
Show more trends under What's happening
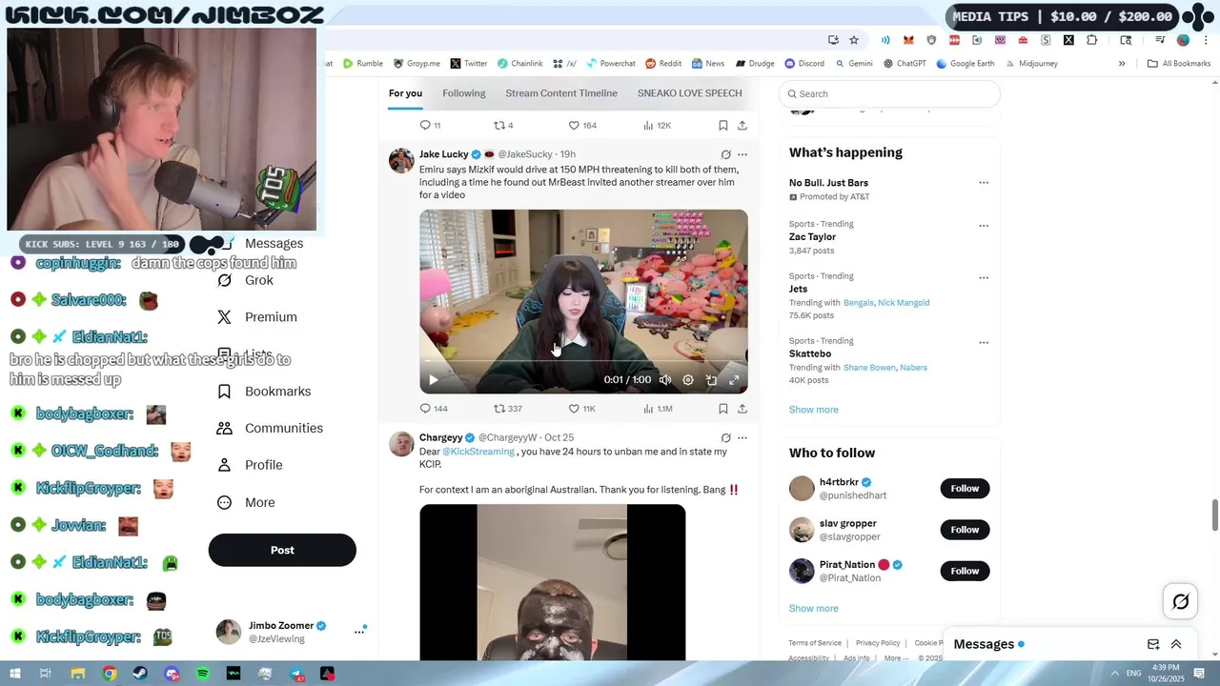[x=814, y=410]
